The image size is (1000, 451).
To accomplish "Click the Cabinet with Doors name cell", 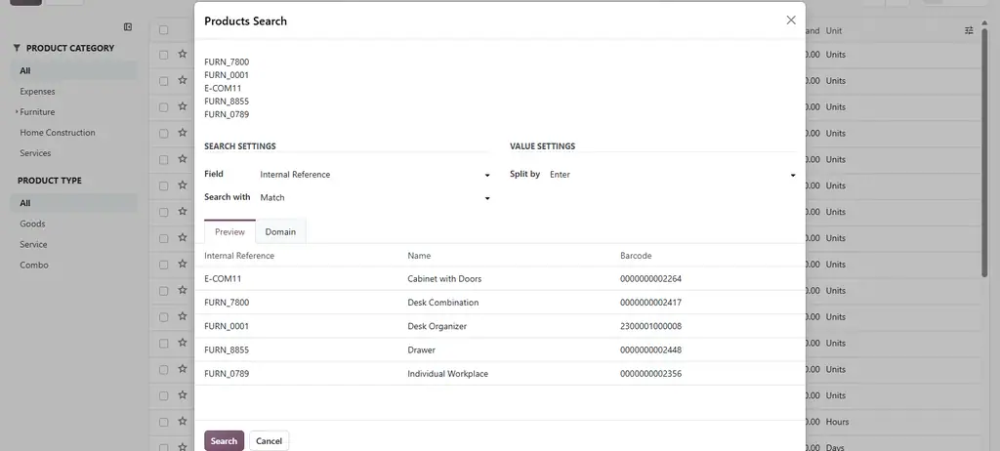I will pyautogui.click(x=444, y=279).
